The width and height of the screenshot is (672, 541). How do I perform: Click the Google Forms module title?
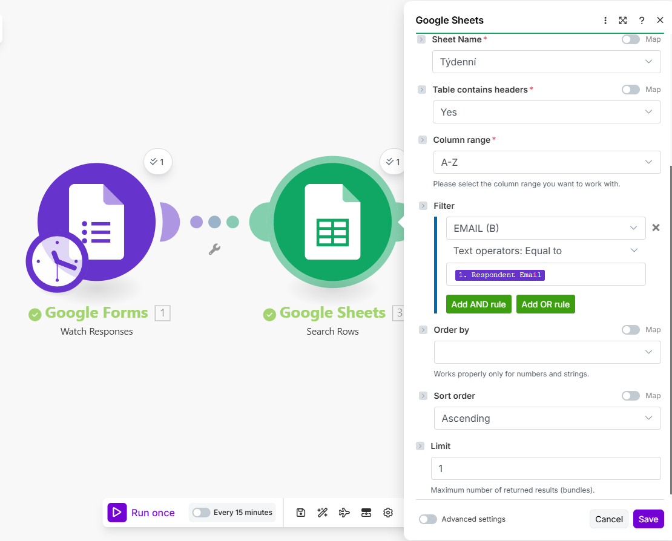pyautogui.click(x=96, y=313)
